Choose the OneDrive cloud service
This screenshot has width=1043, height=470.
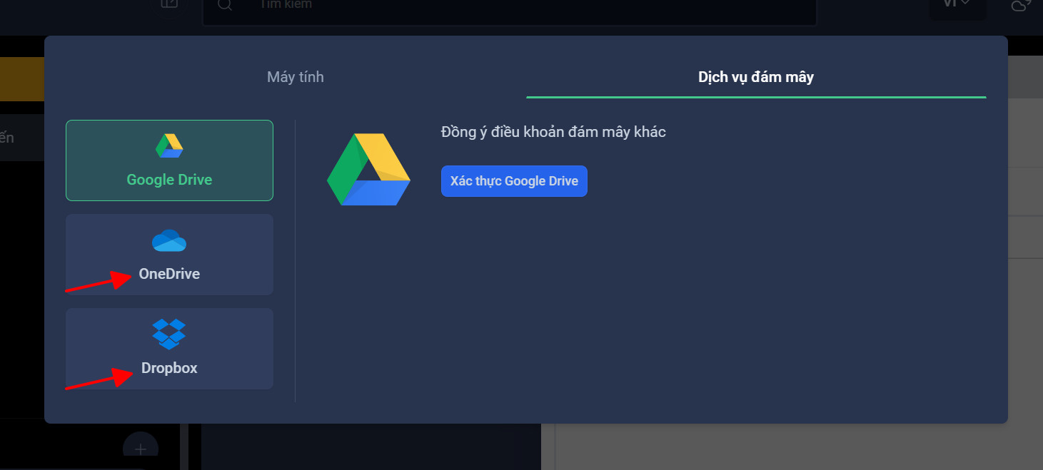click(169, 255)
